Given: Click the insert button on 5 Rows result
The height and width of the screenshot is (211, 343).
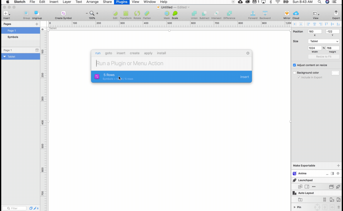Looking at the screenshot, I should tap(244, 76).
